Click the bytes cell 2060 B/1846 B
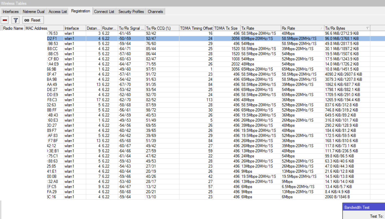The width and height of the screenshot is (385, 219). click(x=337, y=197)
